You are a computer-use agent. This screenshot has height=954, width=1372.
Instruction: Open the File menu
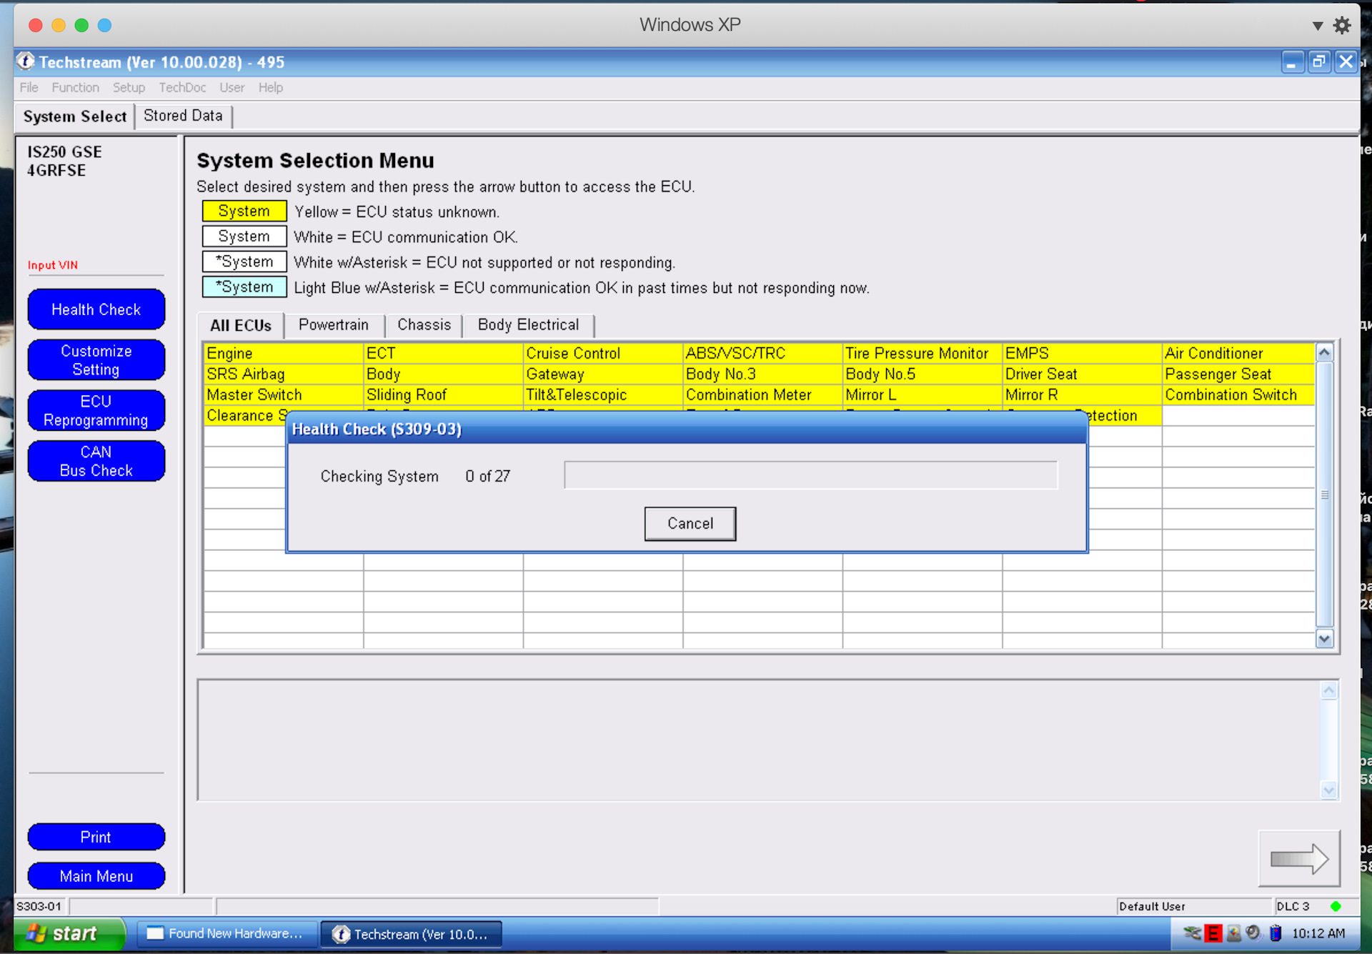pyautogui.click(x=29, y=87)
